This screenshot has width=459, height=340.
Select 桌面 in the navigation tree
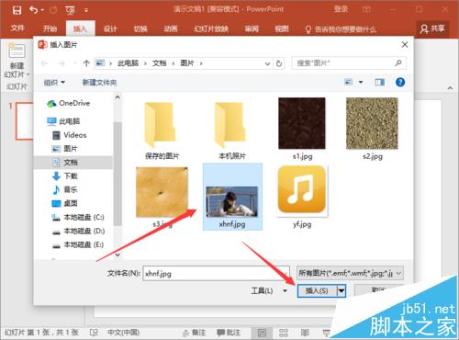(64, 203)
